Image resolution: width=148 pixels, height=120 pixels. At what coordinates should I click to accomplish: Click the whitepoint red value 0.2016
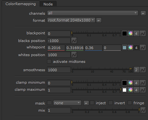[56, 48]
